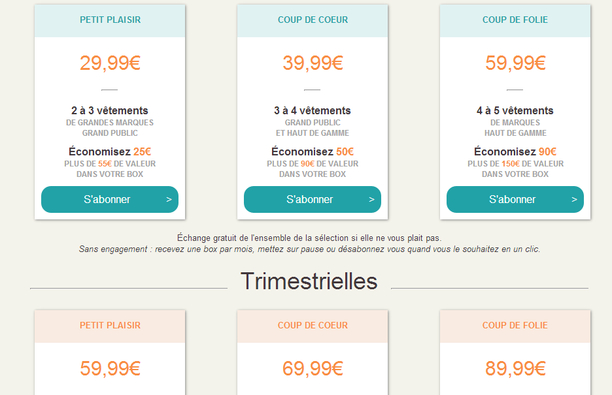Screen dimensions: 612x395
Task: Select the teal Petit Plaisir card header
Action: [110, 20]
